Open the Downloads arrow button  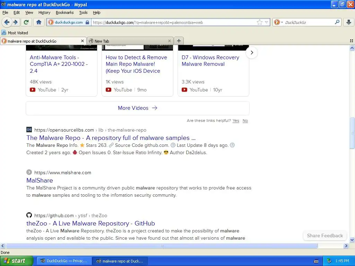349,22
